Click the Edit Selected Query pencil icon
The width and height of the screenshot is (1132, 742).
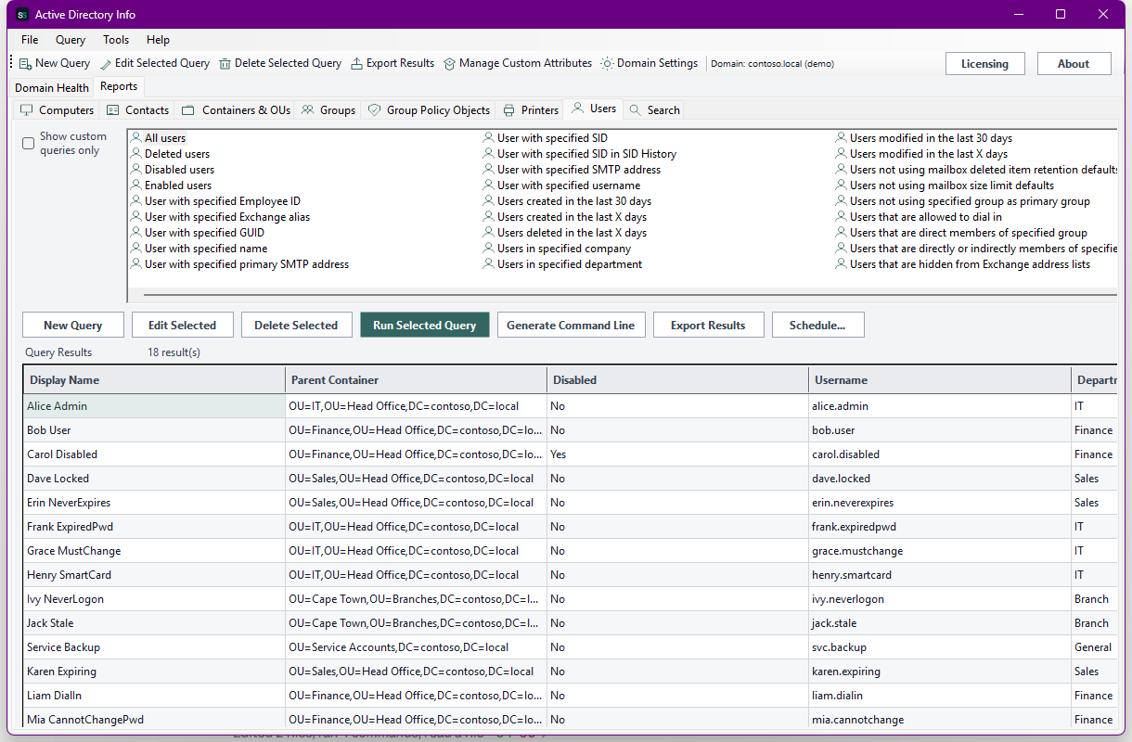coord(106,64)
